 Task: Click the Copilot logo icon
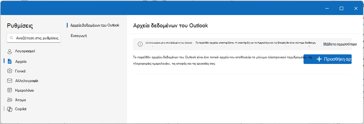tap(9, 109)
